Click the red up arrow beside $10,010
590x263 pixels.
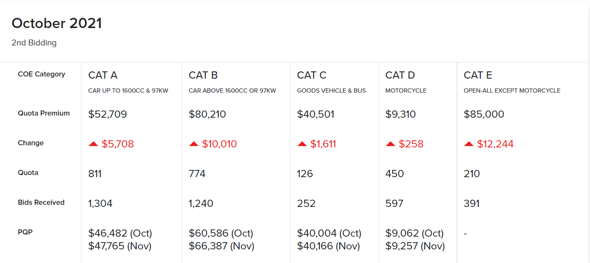tap(194, 144)
